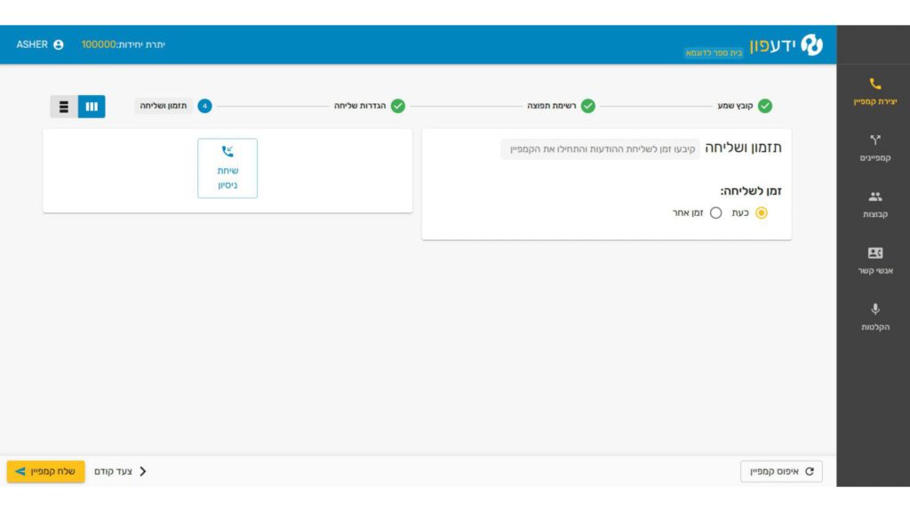Send campaign with שלח קמפיין button

pos(46,471)
